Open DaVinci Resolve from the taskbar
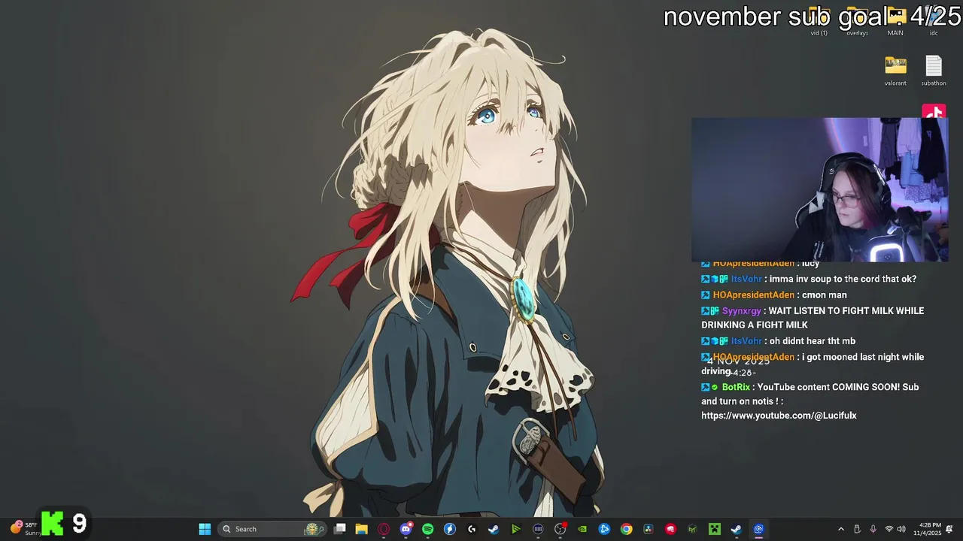This screenshot has width=963, height=541. pos(649,529)
